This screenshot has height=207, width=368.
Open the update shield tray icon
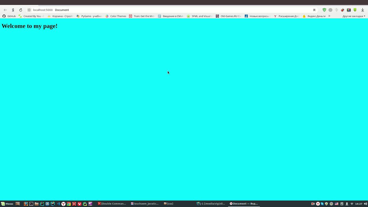click(326, 204)
